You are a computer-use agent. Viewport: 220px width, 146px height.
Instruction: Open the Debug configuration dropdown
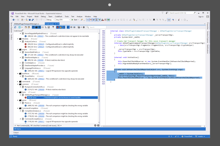tap(50, 20)
